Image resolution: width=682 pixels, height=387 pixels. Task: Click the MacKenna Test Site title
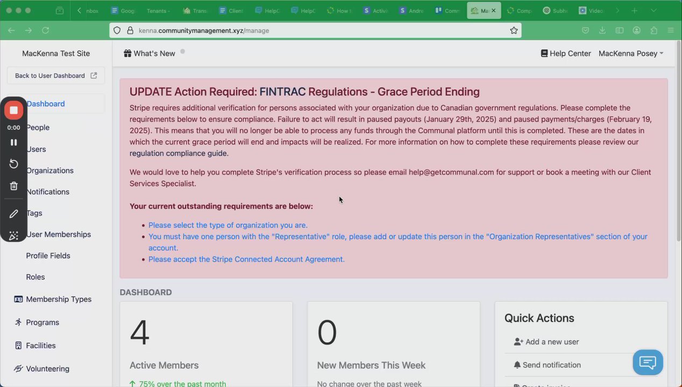coord(56,53)
